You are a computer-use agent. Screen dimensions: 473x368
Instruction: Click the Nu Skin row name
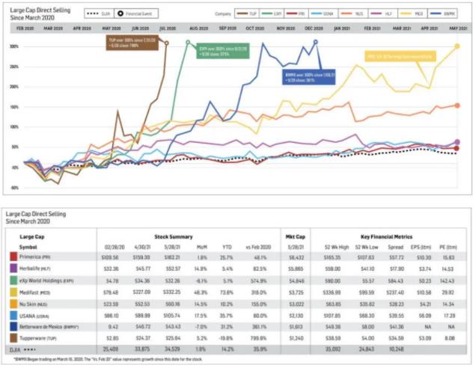tap(33, 304)
